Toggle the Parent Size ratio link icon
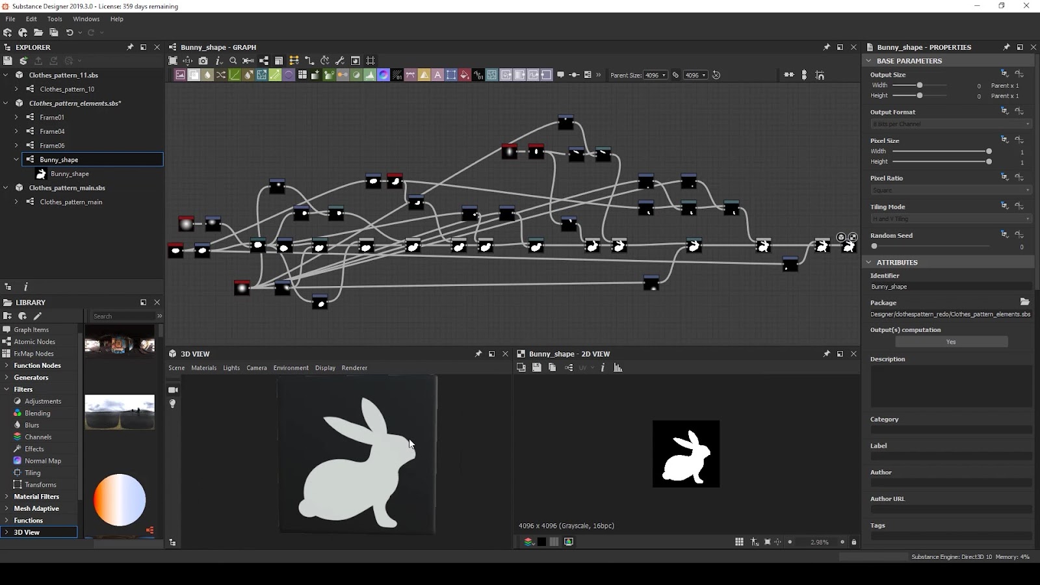The image size is (1040, 585). tap(676, 75)
